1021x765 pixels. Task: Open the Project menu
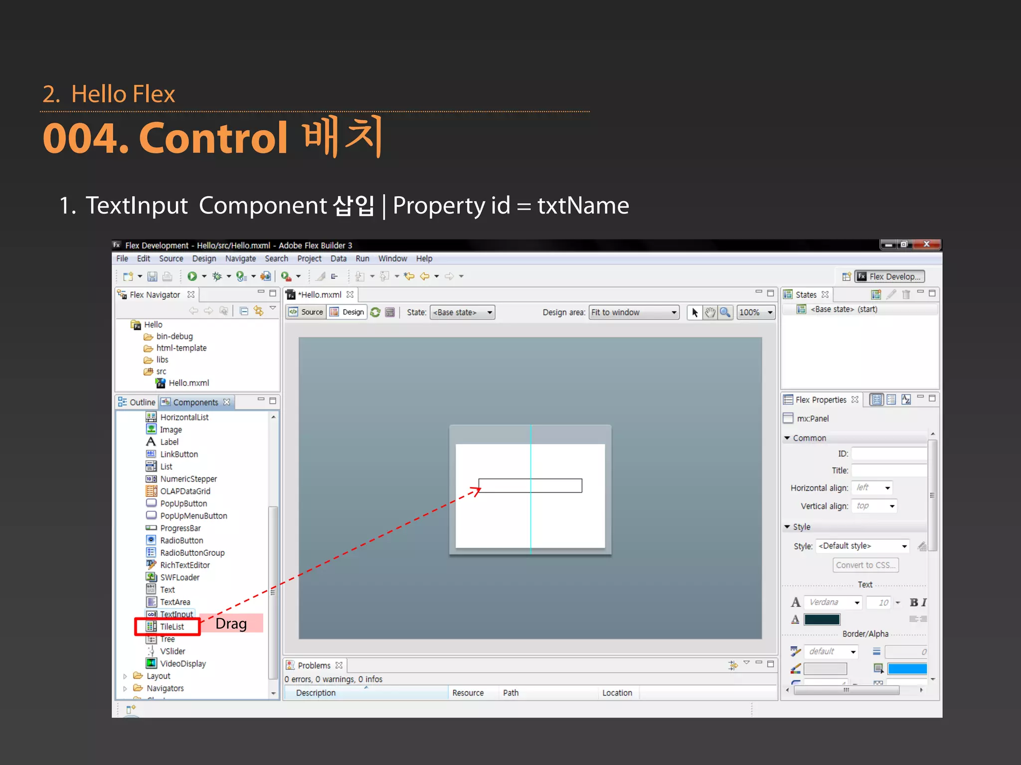(x=309, y=258)
